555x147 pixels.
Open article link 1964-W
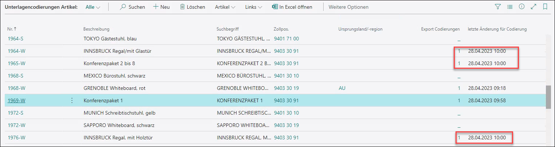pyautogui.click(x=16, y=51)
